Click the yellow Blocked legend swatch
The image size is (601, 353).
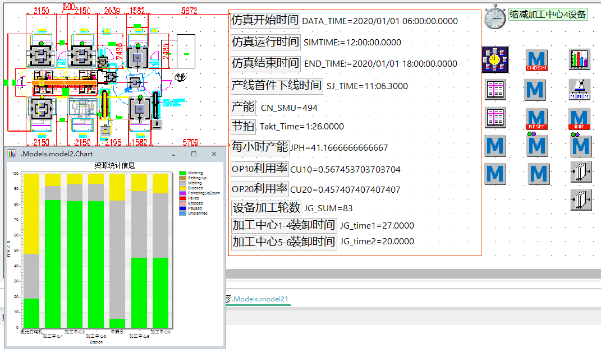click(182, 188)
